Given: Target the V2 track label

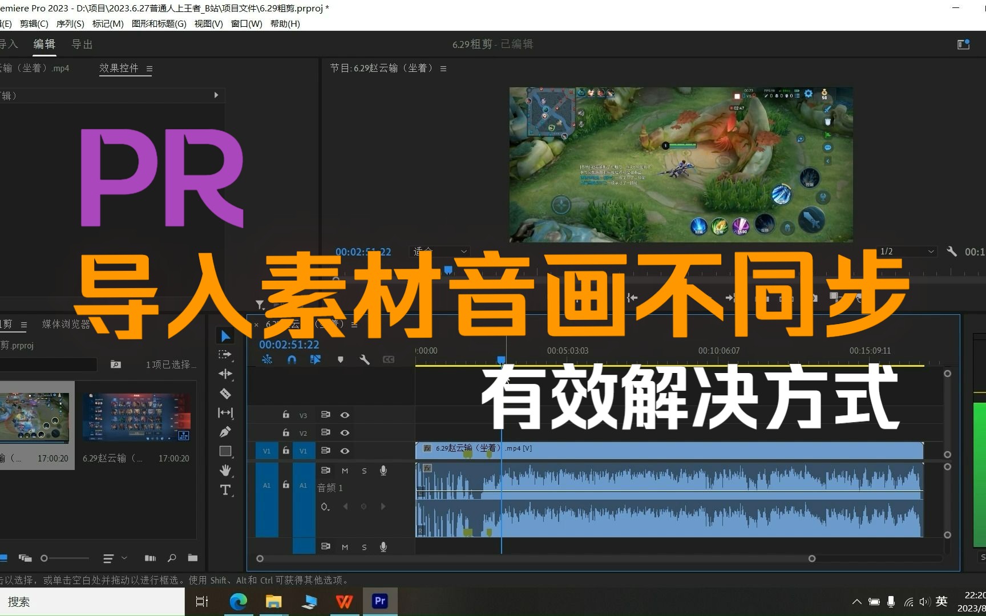Looking at the screenshot, I should point(303,433).
